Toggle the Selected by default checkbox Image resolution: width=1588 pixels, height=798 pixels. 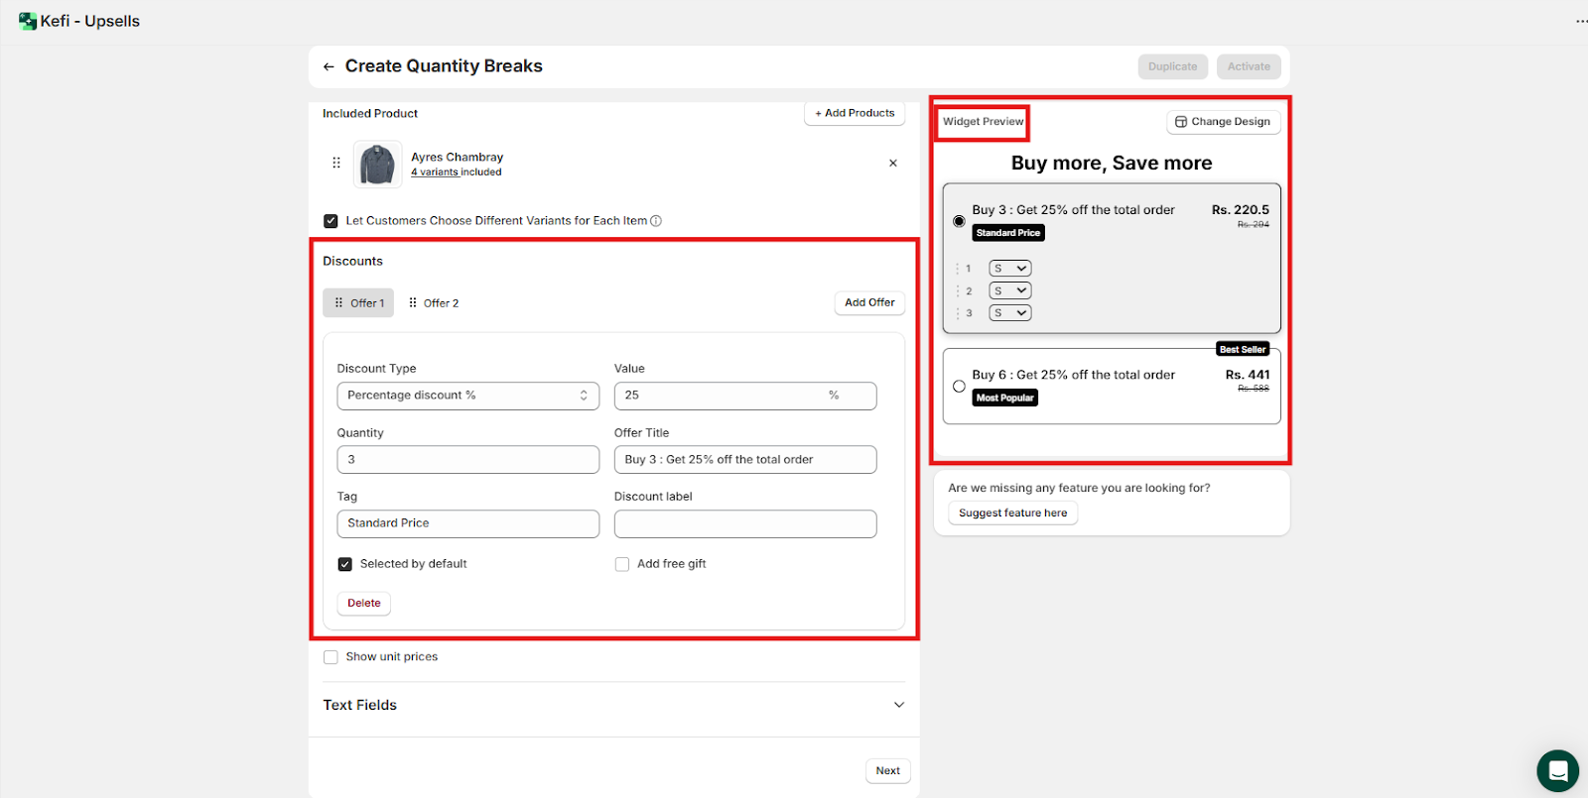point(345,564)
